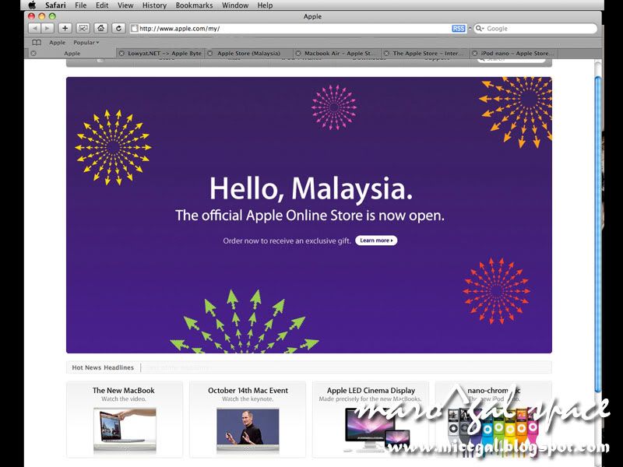Open the bookmarks book icon
Screen dimensions: 623x467
[x=37, y=43]
